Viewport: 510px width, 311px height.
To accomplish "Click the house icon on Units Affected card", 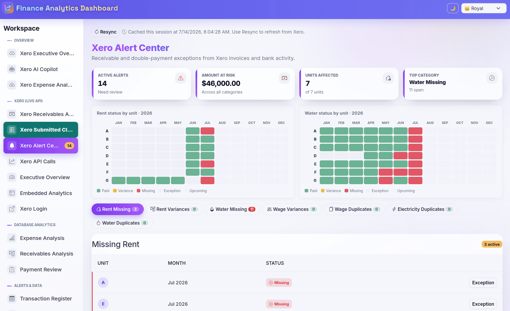I will [388, 78].
